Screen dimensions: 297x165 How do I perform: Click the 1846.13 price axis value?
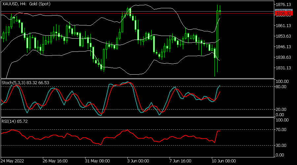tap(283, 47)
